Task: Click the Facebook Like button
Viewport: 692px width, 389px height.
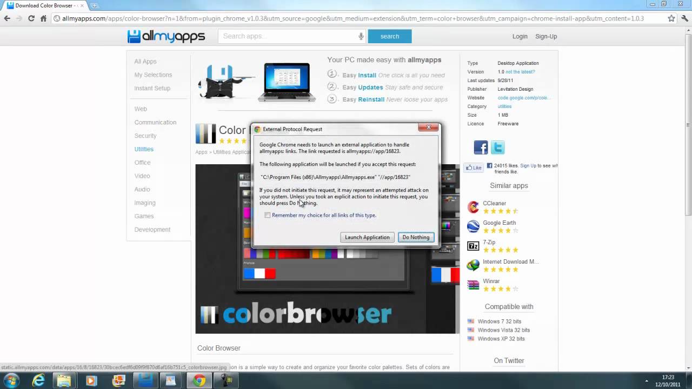Action: (x=474, y=167)
